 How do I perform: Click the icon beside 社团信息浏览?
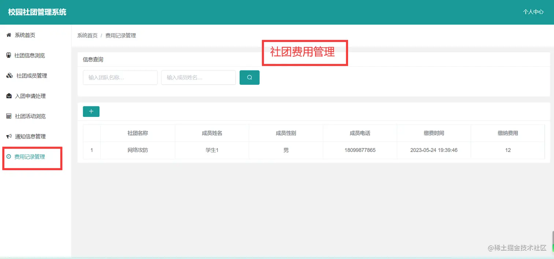point(8,56)
